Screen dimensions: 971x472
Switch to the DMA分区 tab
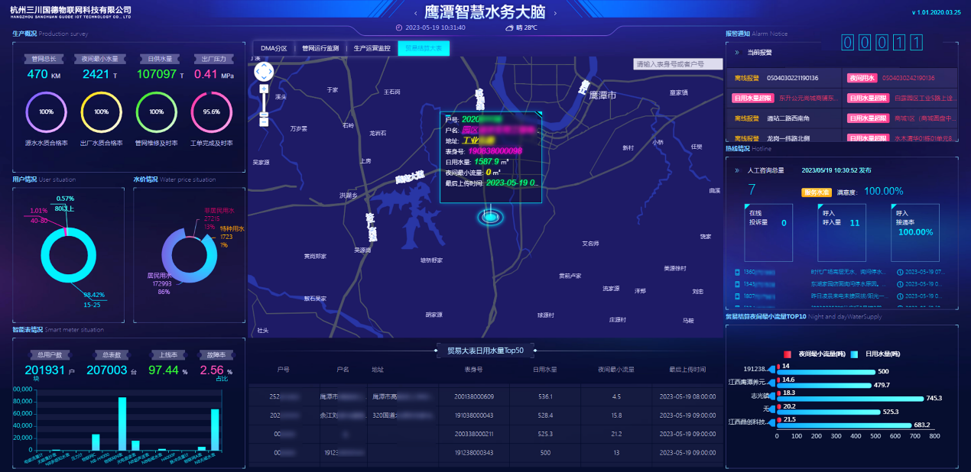(x=274, y=48)
